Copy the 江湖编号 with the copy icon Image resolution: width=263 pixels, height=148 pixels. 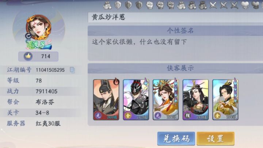coord(72,70)
